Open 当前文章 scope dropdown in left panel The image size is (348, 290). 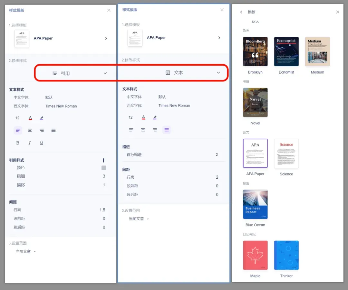coord(25,251)
